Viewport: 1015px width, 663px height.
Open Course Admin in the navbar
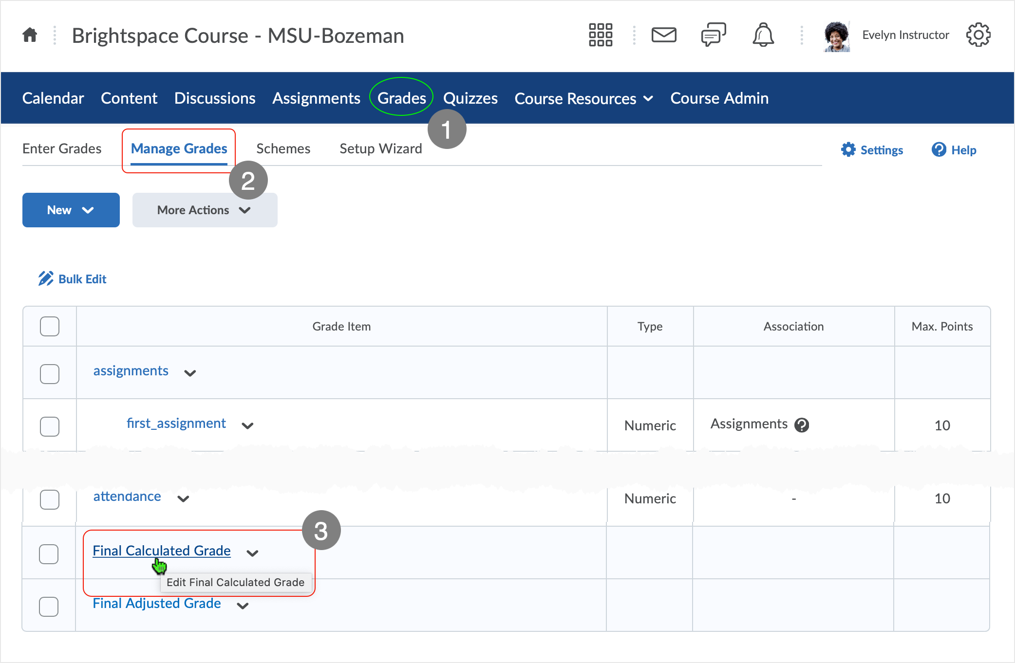719,98
